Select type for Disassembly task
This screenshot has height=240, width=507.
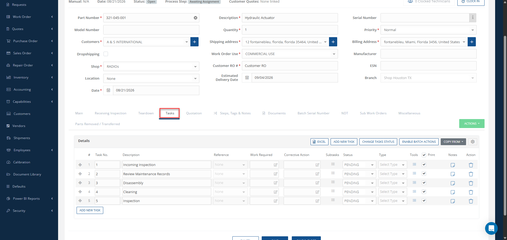pos(393,183)
